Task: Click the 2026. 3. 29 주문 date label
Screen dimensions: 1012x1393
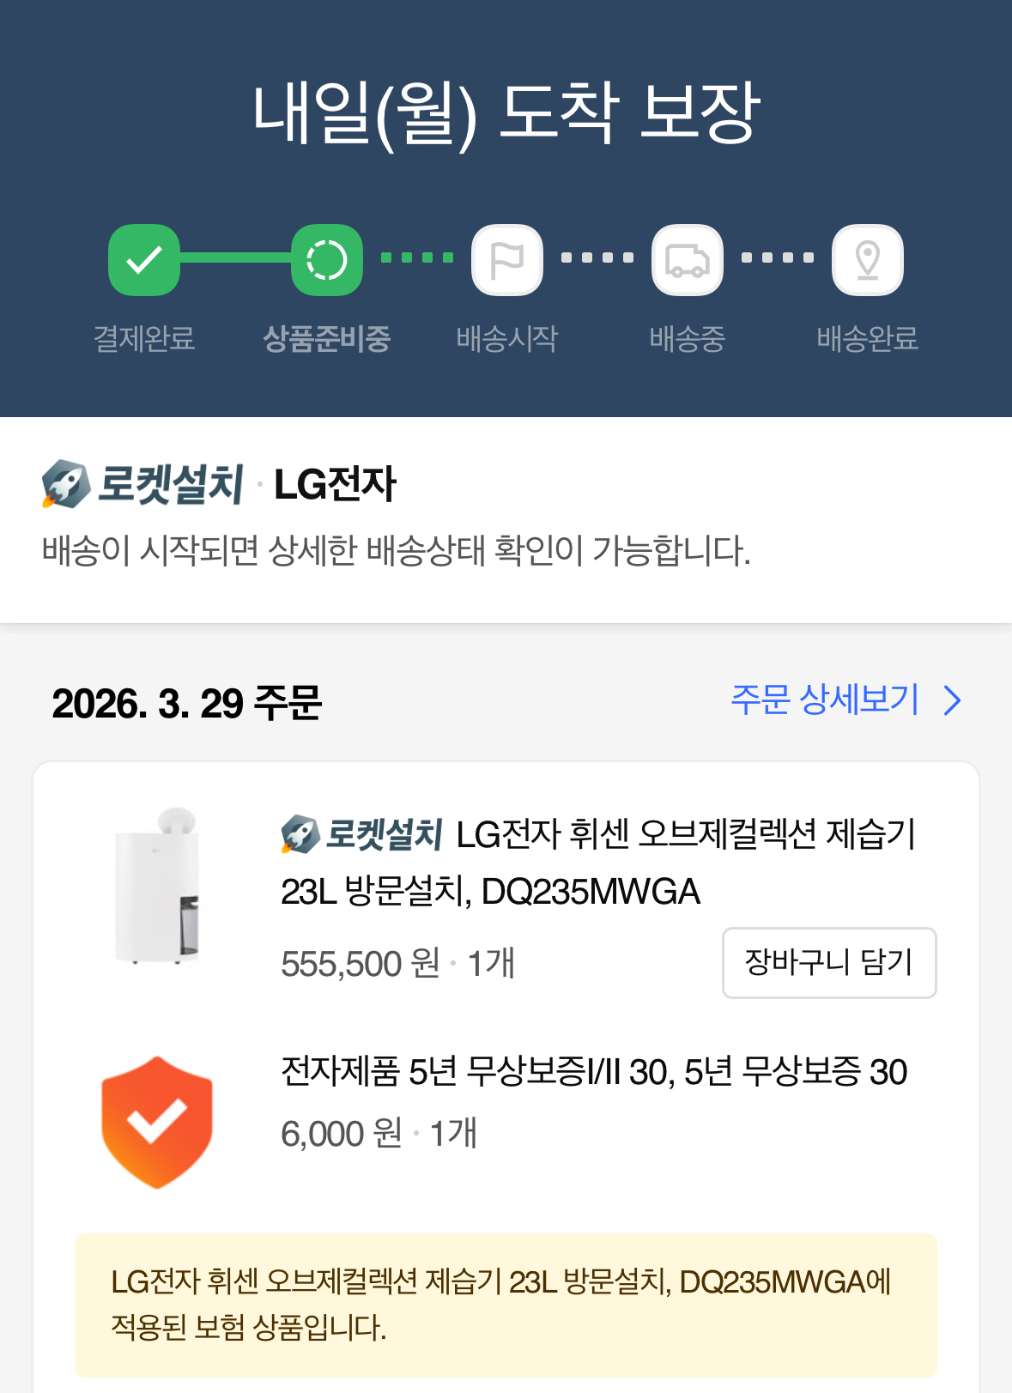Action: pyautogui.click(x=186, y=704)
